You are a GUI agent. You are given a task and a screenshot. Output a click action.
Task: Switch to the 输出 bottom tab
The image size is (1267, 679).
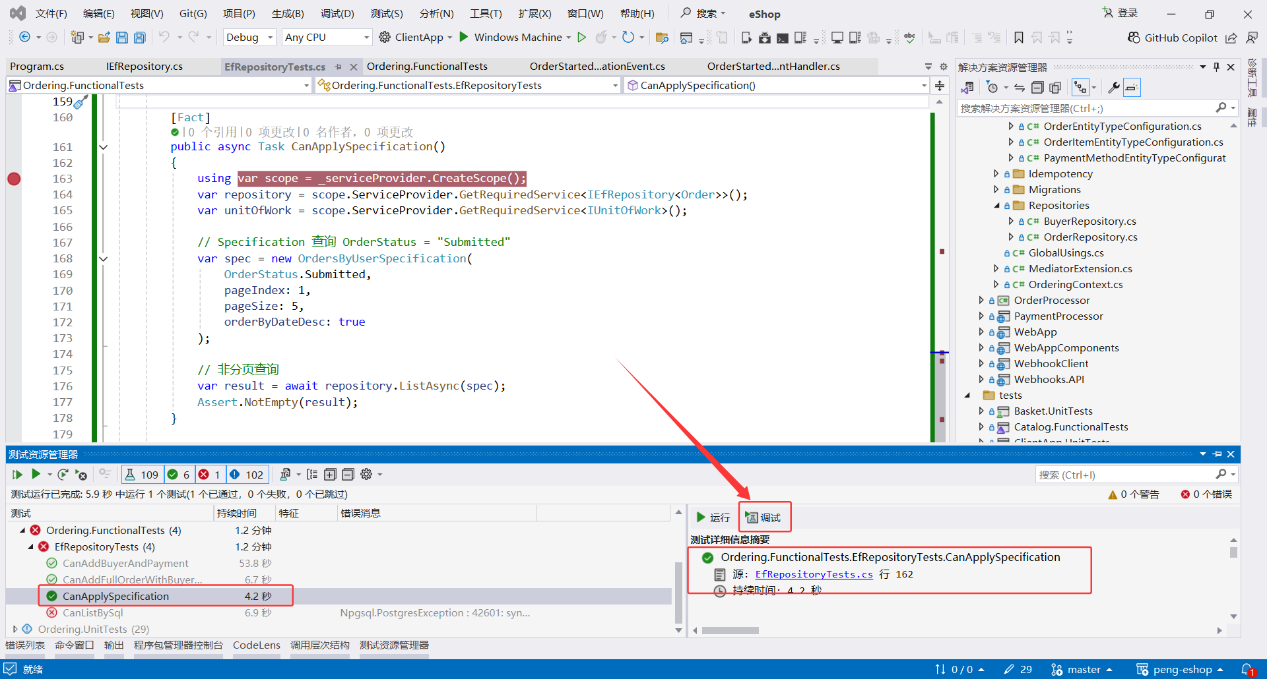(x=114, y=645)
